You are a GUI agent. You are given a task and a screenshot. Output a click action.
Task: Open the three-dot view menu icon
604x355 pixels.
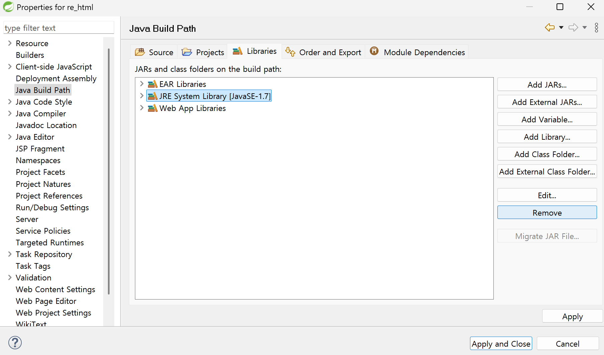[596, 27]
